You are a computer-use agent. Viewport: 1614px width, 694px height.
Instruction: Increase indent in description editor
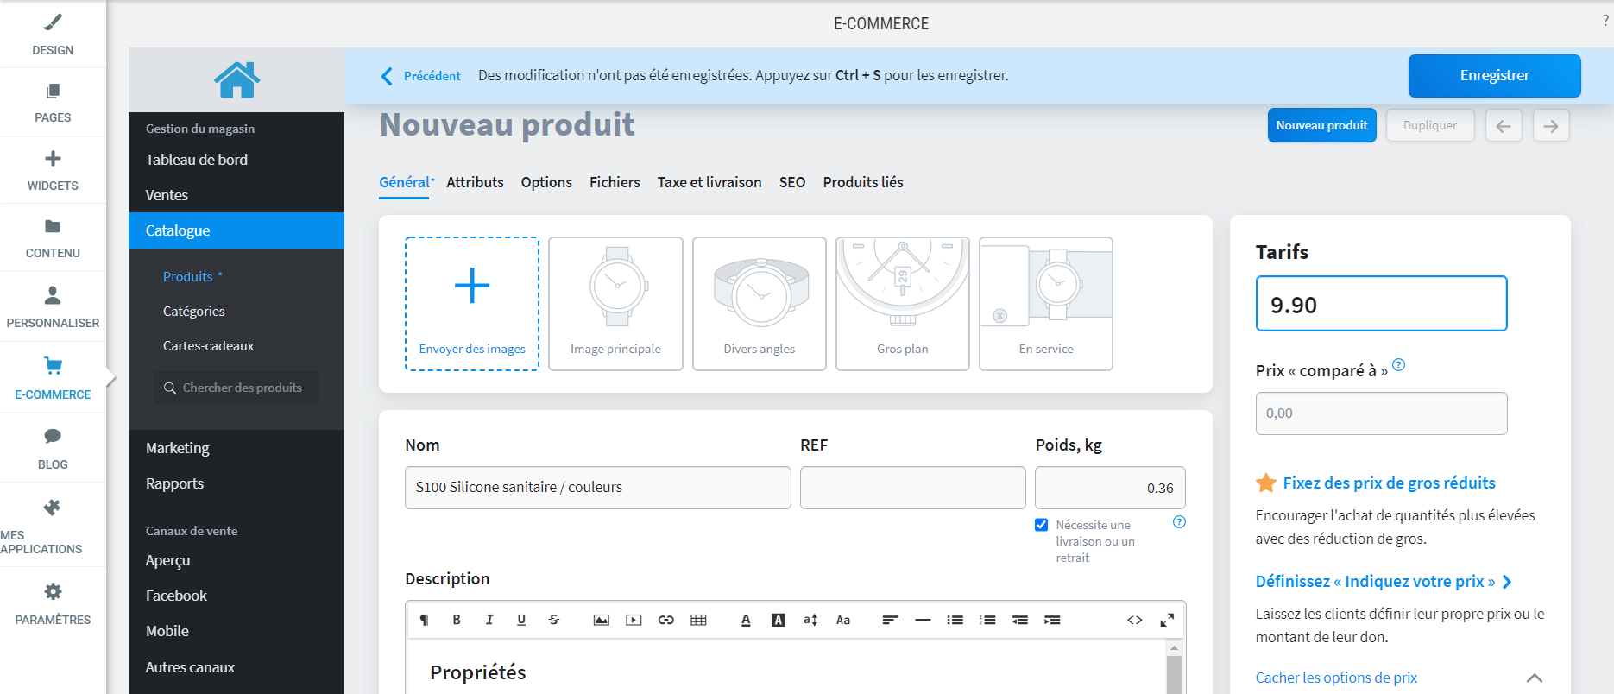coord(1052,620)
